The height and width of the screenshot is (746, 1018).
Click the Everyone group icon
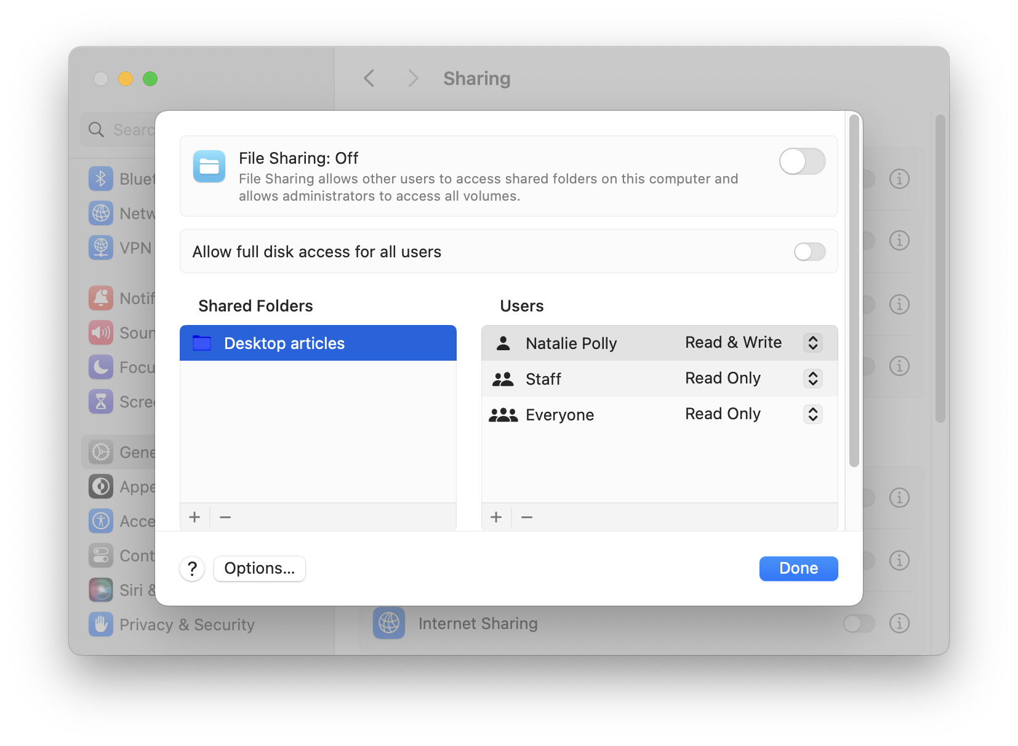pyautogui.click(x=503, y=414)
